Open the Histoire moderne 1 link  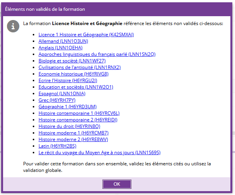pyautogui.click(x=73, y=133)
